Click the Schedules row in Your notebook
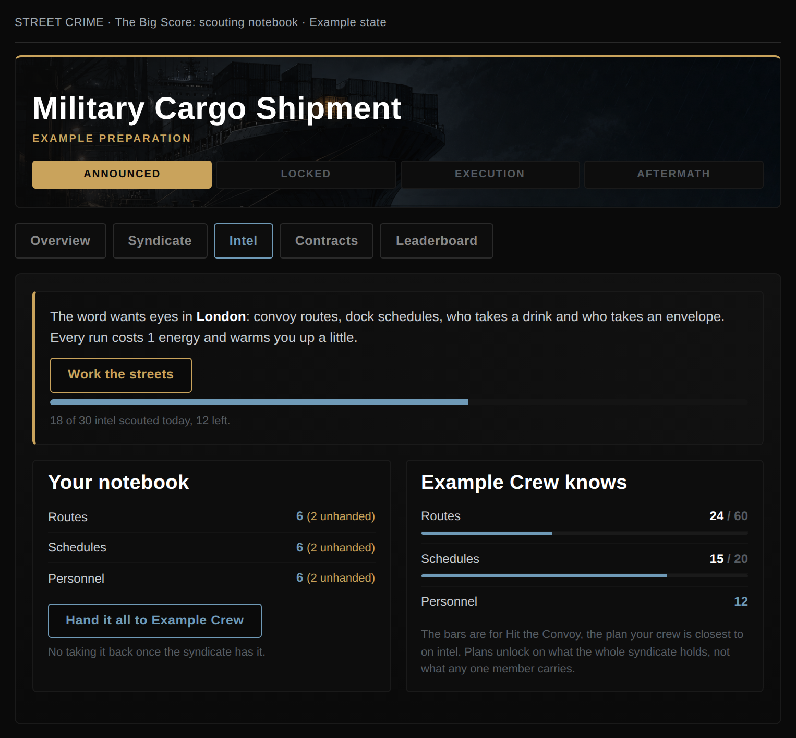796x738 pixels. pos(211,547)
